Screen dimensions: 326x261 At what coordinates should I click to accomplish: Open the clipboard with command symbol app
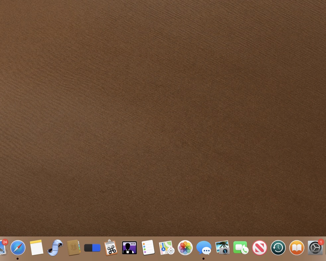(x=111, y=247)
